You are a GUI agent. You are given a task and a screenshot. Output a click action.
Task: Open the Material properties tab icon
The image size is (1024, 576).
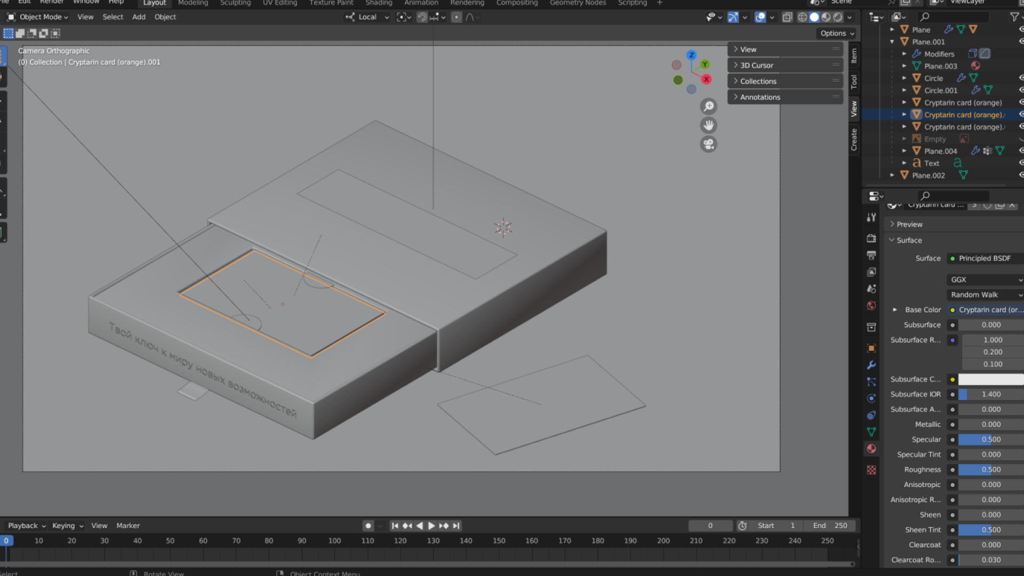click(x=871, y=449)
